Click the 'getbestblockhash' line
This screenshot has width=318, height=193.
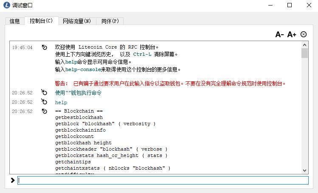click(x=79, y=117)
